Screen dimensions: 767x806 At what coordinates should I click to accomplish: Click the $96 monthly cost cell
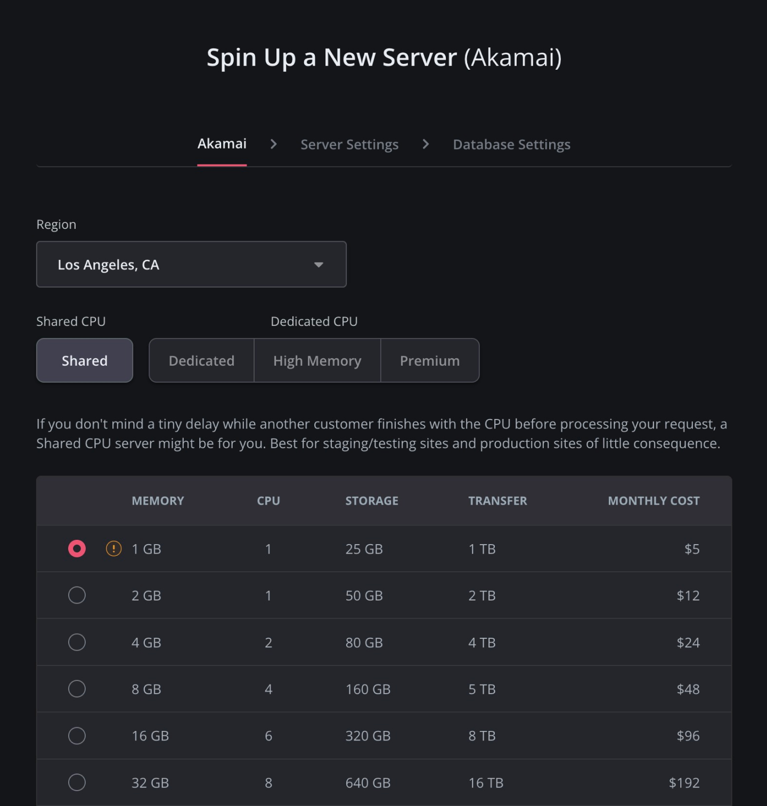pyautogui.click(x=688, y=736)
